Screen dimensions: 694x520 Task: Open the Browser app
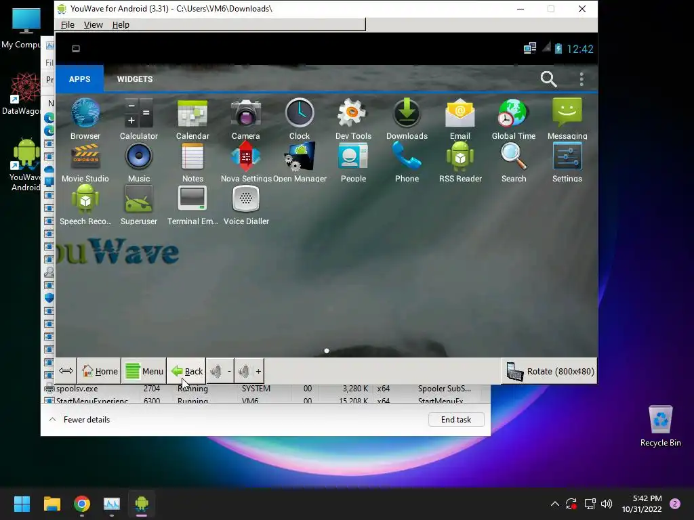point(85,118)
